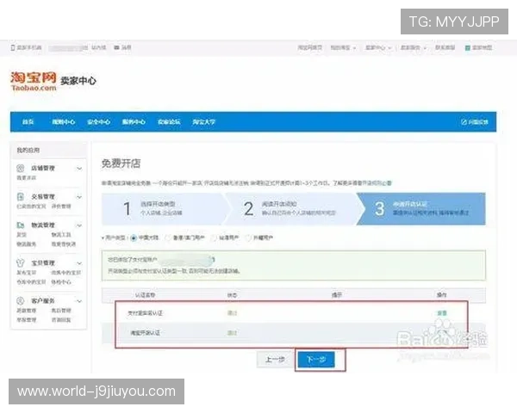This screenshot has height=413, width=517.
Task: Collapse the 店铺管理 section chevron
Action: tap(79, 169)
